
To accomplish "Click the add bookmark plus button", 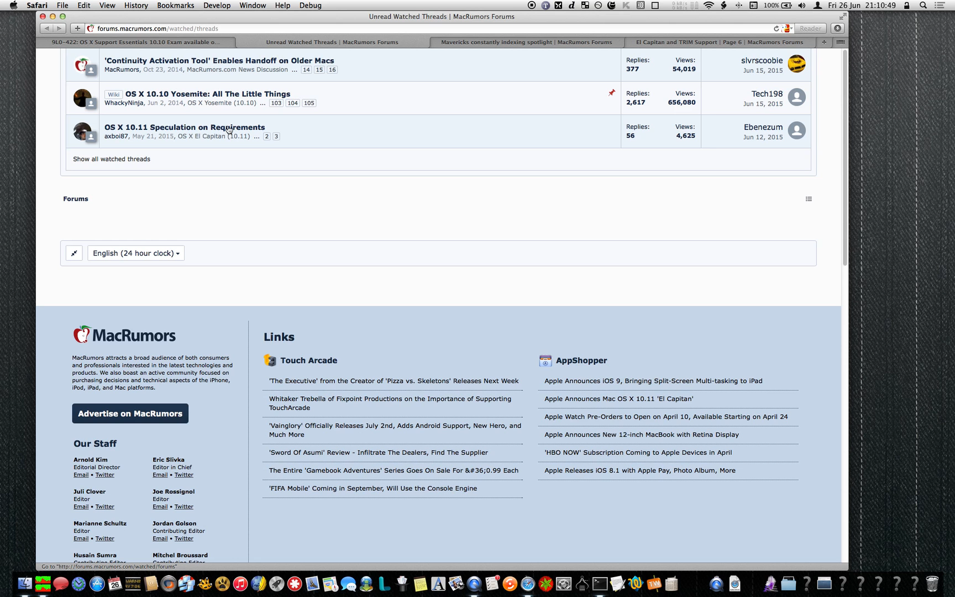I will click(77, 28).
